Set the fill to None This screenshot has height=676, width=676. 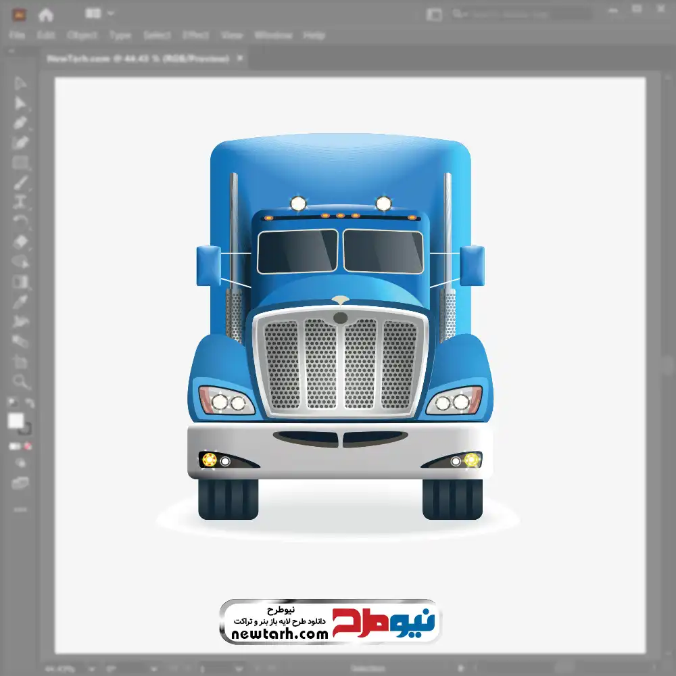[28, 446]
